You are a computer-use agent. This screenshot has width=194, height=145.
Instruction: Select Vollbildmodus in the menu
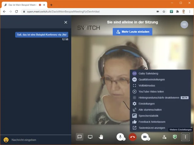click(x=160, y=85)
